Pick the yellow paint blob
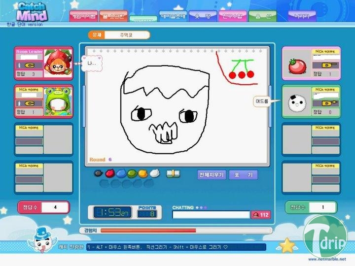 point(143,173)
